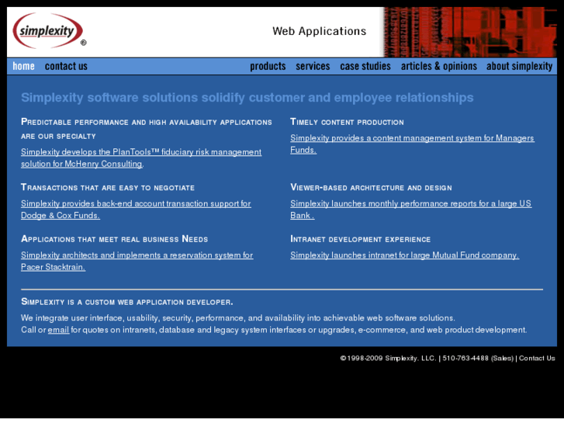Click the Intranet development experience heading
Screen dimensions: 564x423
361,239
